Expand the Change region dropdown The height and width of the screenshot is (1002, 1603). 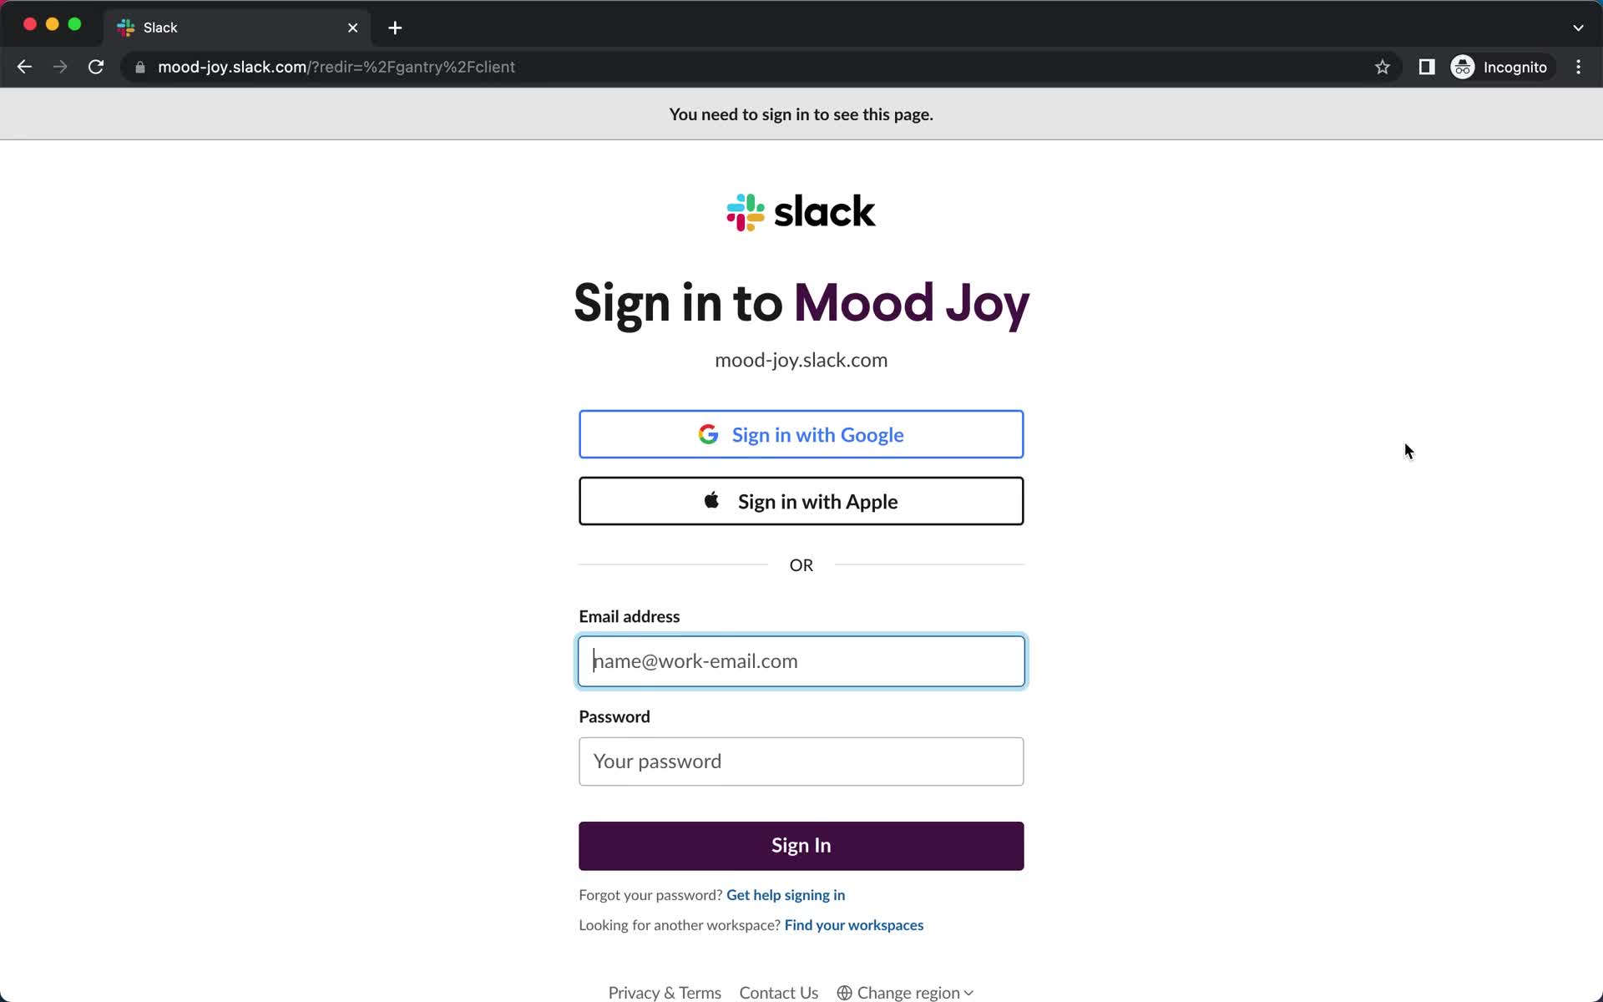pos(908,990)
